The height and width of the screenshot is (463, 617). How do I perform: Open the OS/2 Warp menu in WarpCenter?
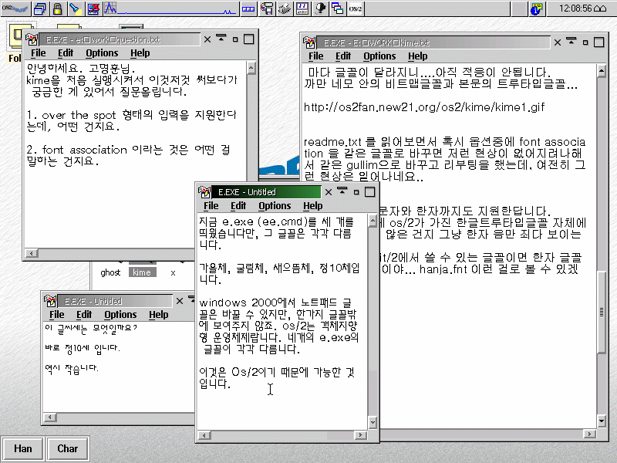click(15, 8)
